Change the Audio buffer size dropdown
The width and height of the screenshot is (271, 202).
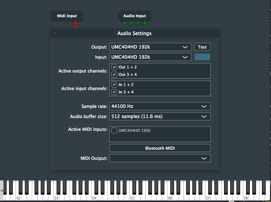click(x=160, y=116)
